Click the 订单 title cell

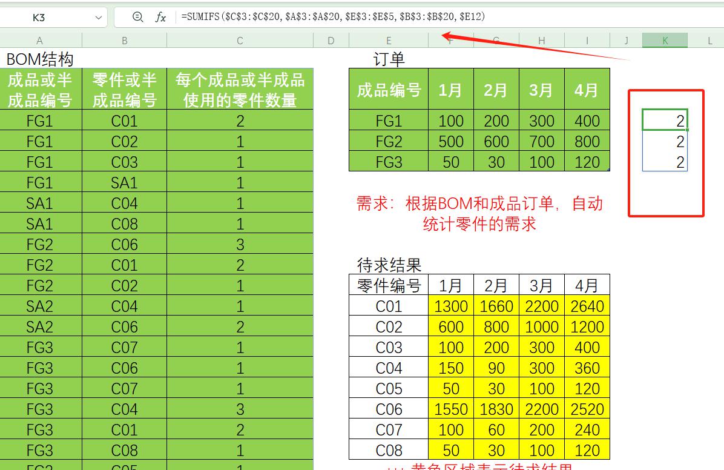click(389, 59)
